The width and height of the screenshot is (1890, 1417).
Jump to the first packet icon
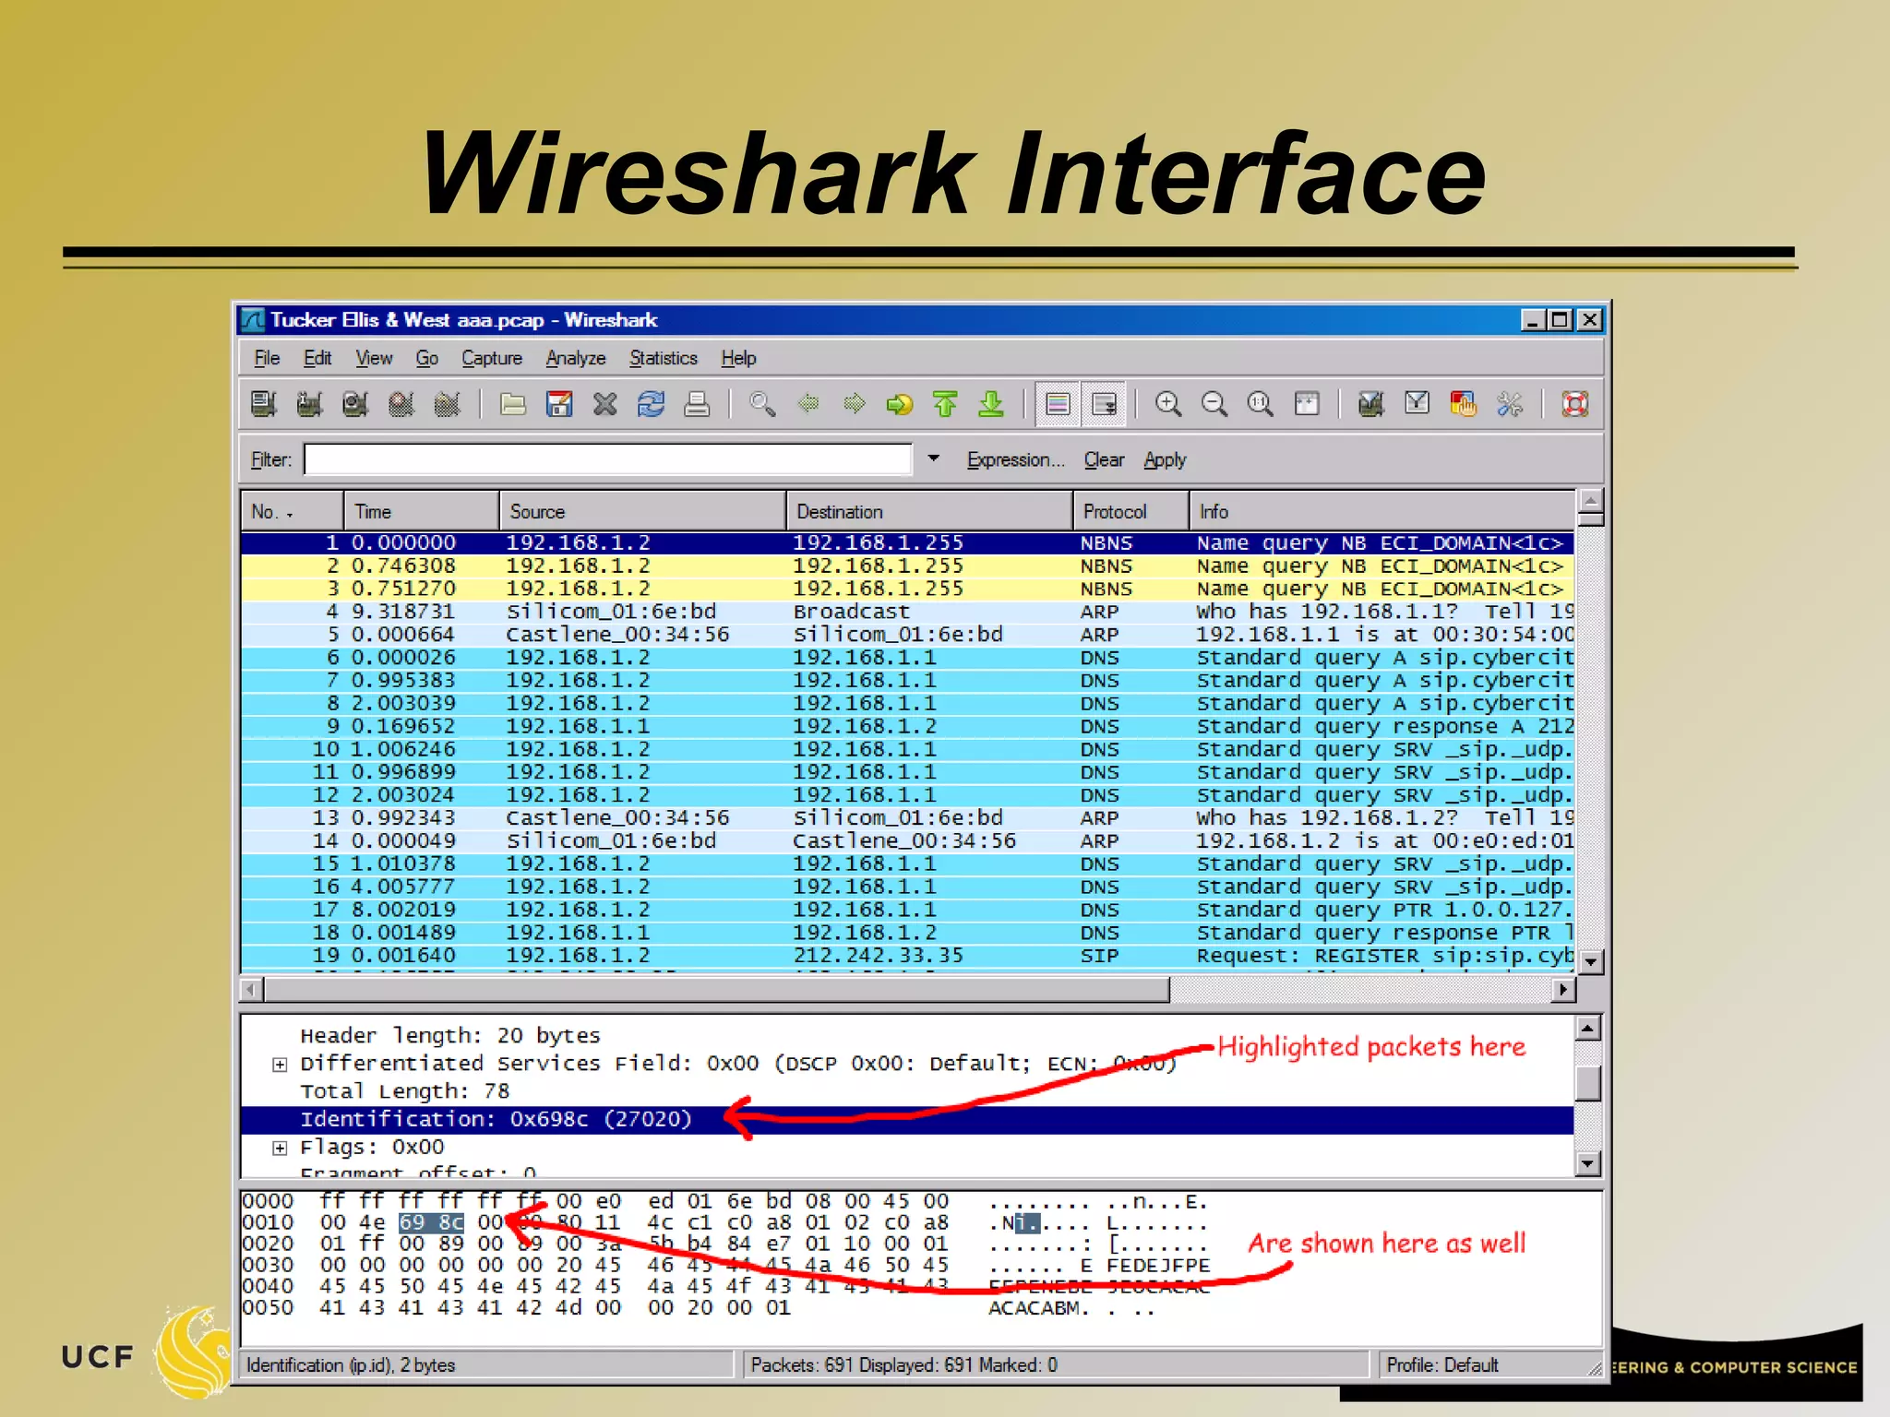(946, 404)
